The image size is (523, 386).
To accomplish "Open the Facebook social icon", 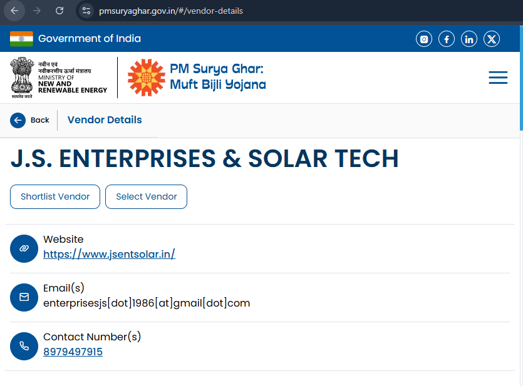I will [447, 39].
